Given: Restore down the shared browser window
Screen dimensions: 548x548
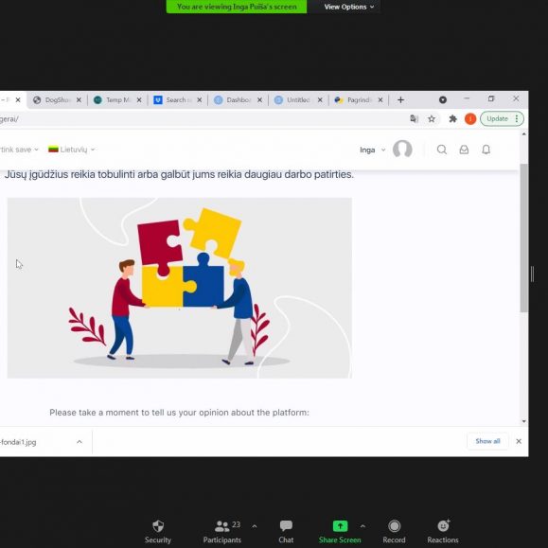Looking at the screenshot, I should (x=491, y=99).
